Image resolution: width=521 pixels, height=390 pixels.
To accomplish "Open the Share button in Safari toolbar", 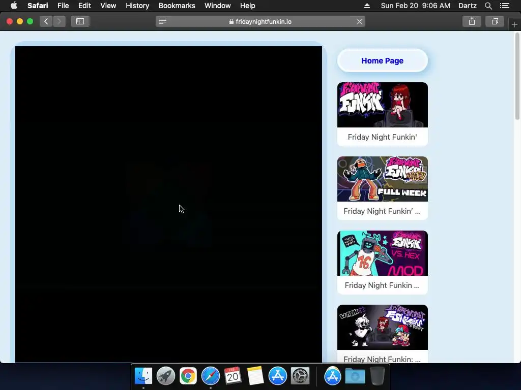I will [x=472, y=21].
